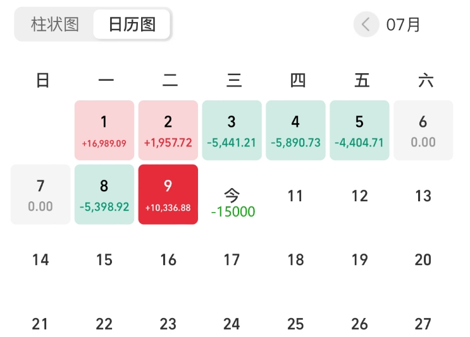Open day 1 with +16,989.09

[x=104, y=131]
